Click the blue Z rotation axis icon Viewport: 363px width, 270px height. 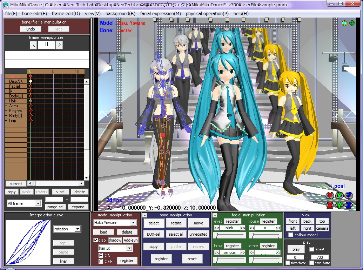click(349, 196)
